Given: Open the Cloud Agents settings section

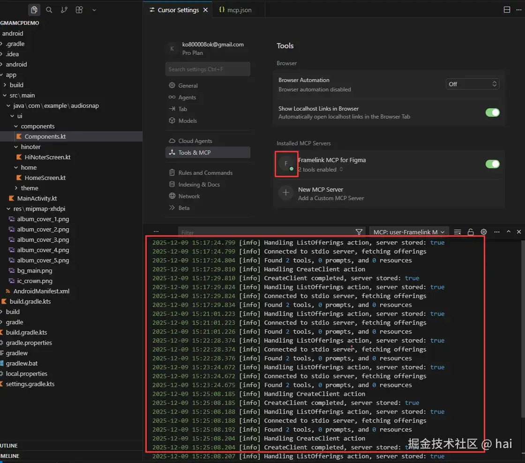Looking at the screenshot, I should click(208, 141).
